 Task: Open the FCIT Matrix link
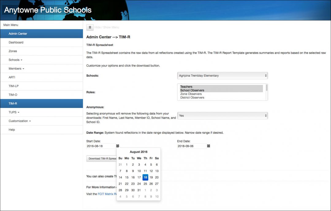coord(107,194)
